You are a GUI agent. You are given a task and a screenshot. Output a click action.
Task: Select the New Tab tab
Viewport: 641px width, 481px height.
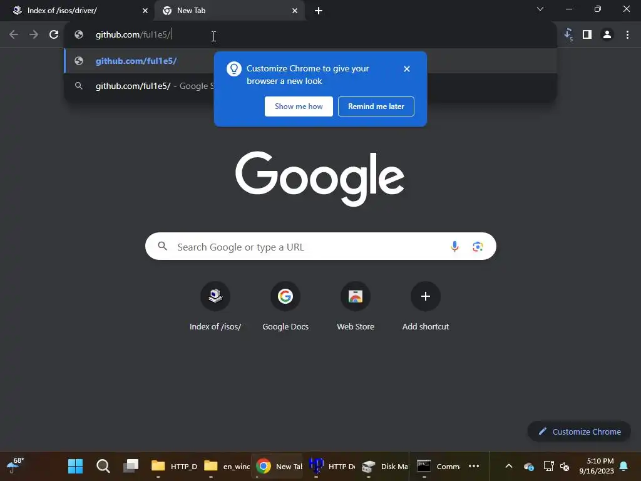(x=230, y=11)
